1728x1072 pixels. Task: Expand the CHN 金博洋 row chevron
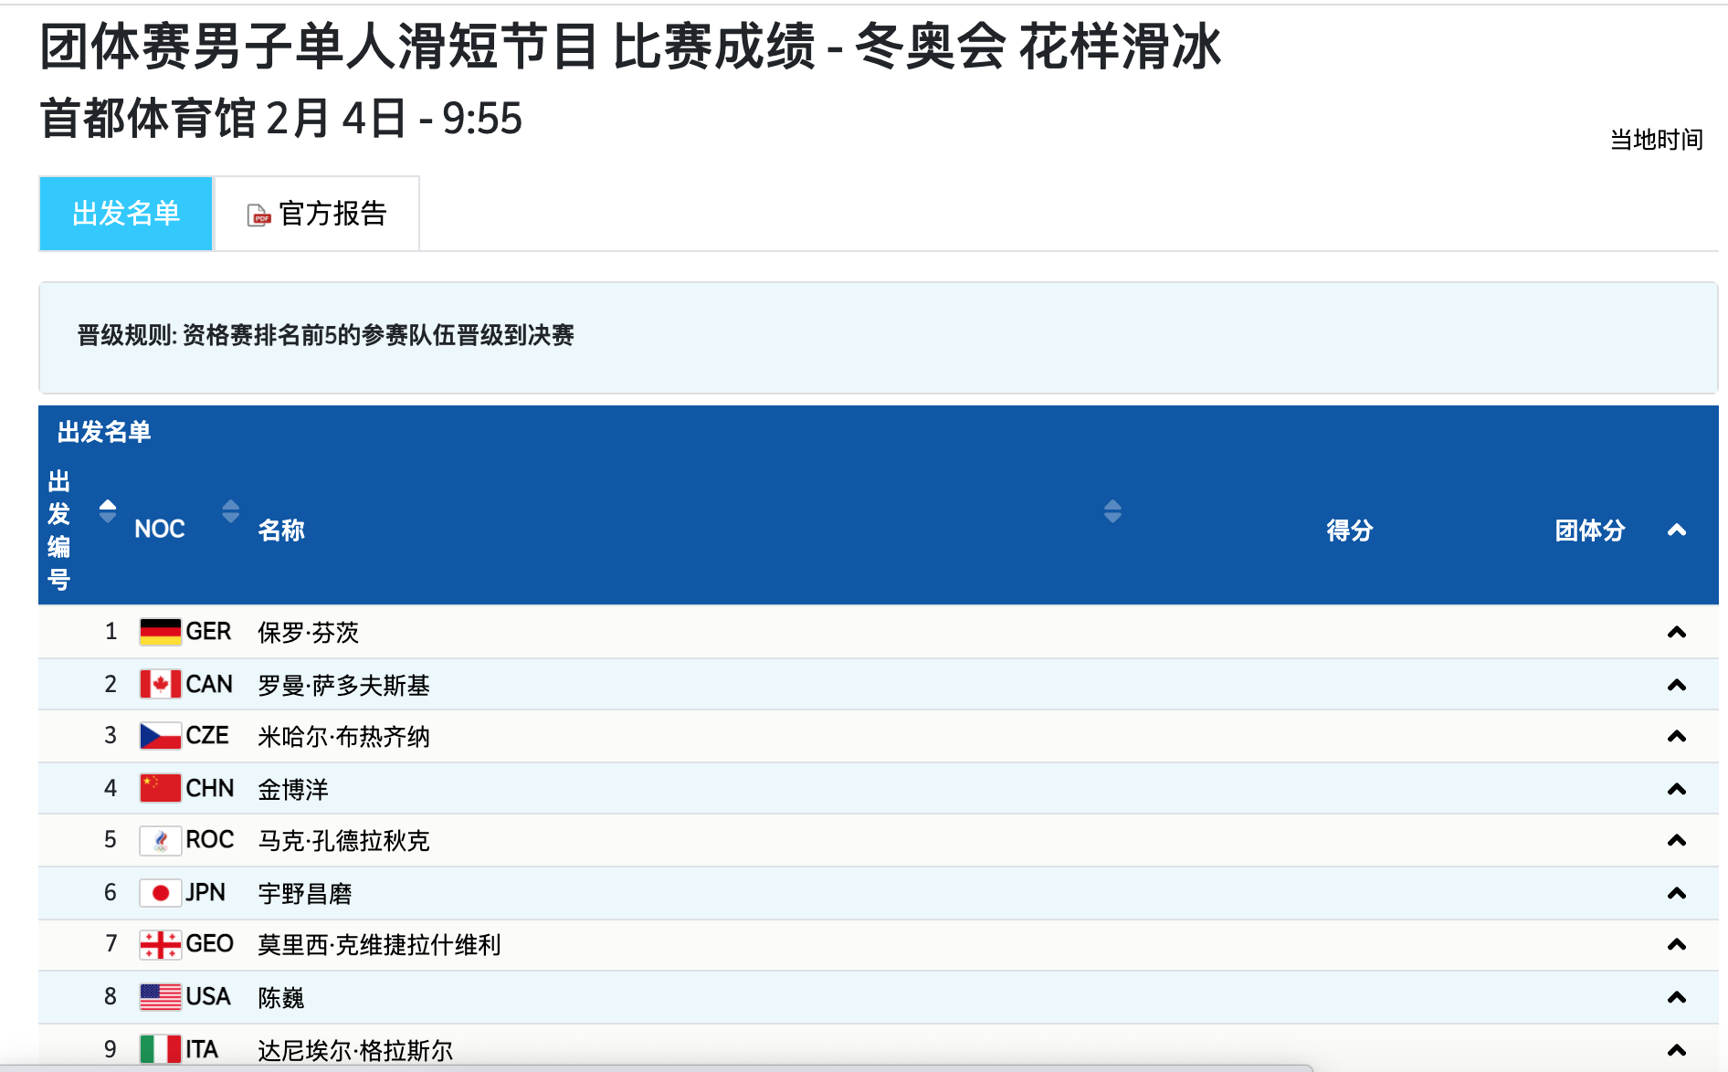click(1677, 789)
